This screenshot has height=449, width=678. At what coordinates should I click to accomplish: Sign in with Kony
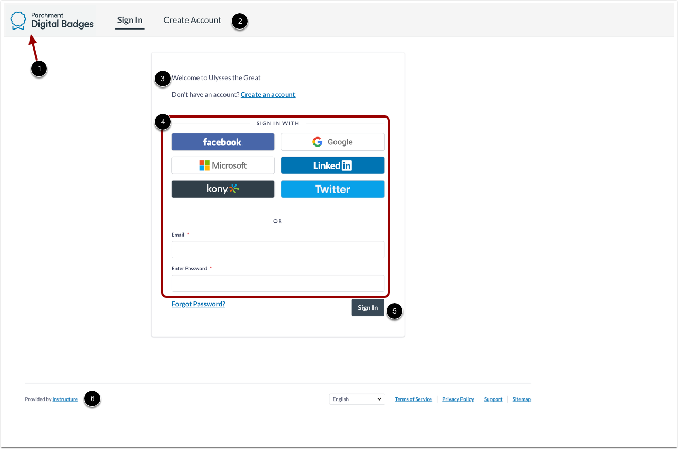[x=223, y=189]
